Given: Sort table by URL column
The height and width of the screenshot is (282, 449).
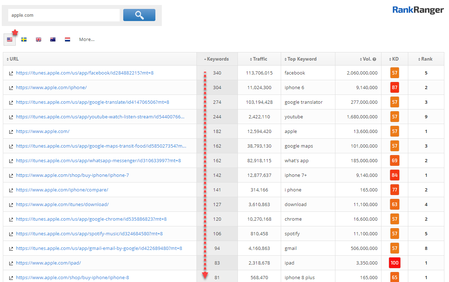Looking at the screenshot, I should (14, 59).
